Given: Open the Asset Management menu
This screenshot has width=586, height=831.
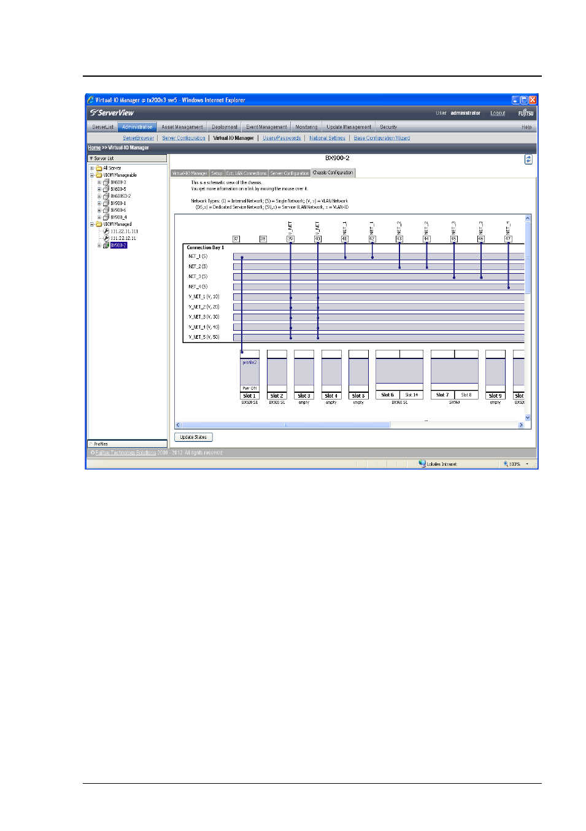Looking at the screenshot, I should [182, 127].
